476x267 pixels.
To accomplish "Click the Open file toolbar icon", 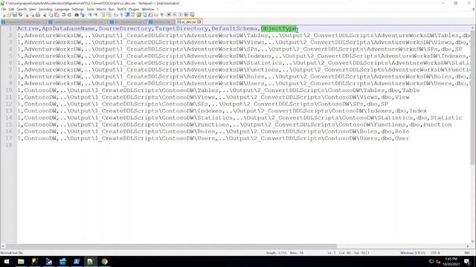I will click(x=9, y=15).
